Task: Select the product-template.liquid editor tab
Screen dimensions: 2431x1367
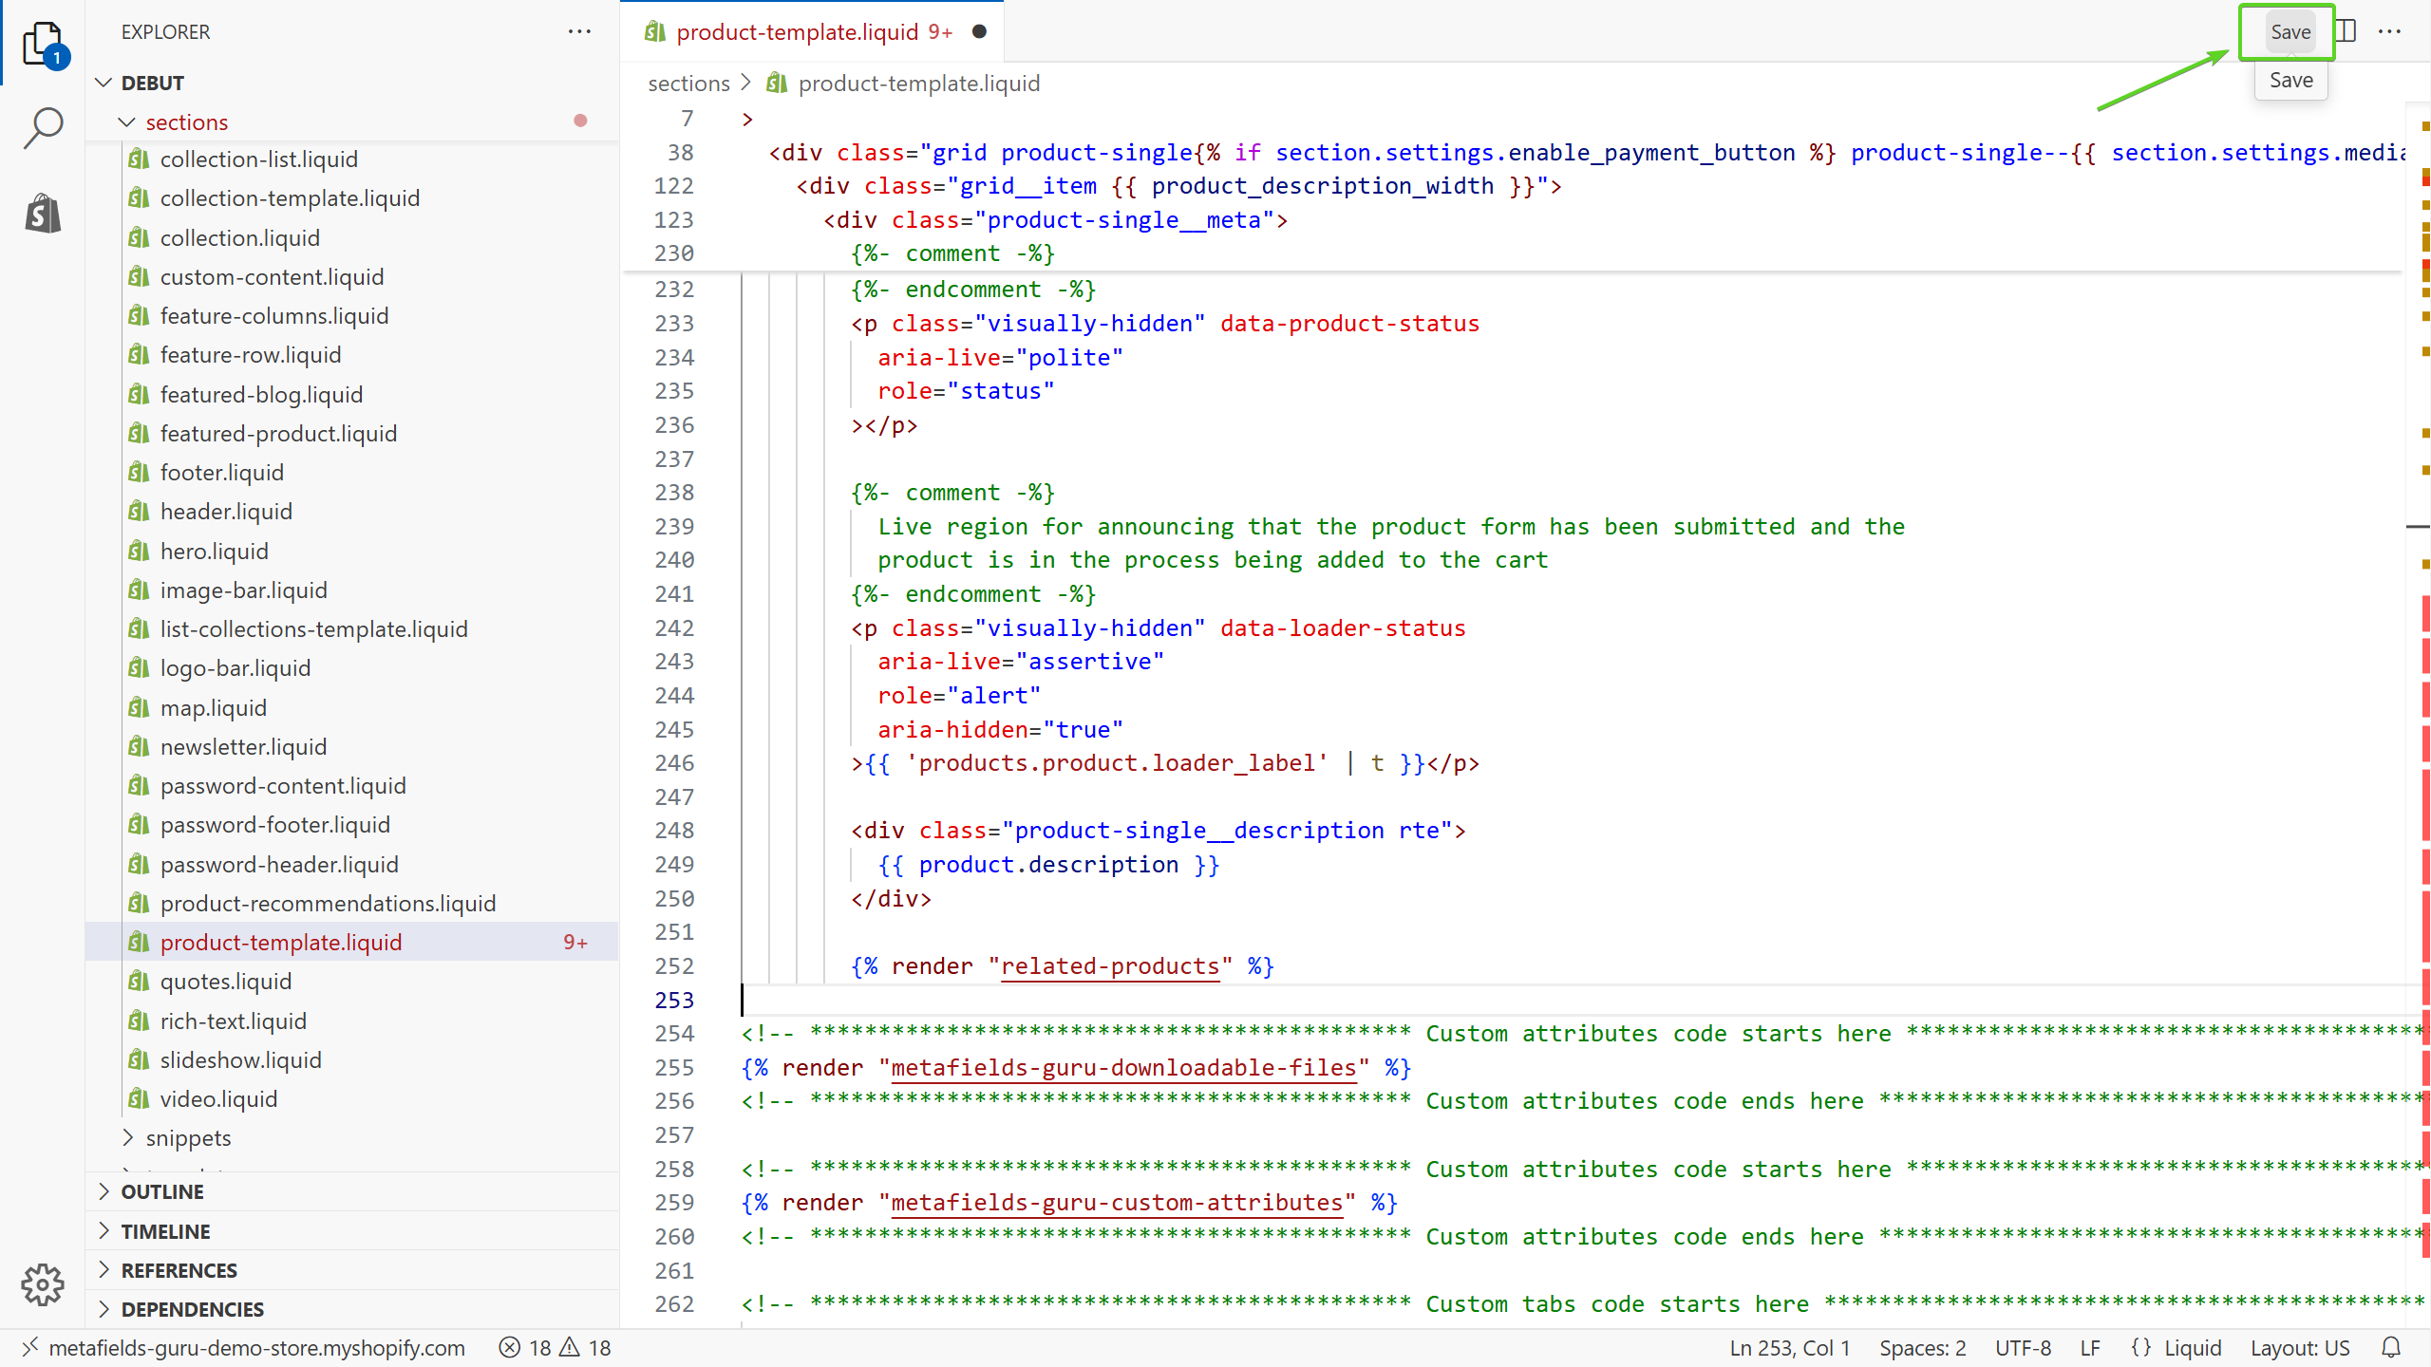Action: 798,31
